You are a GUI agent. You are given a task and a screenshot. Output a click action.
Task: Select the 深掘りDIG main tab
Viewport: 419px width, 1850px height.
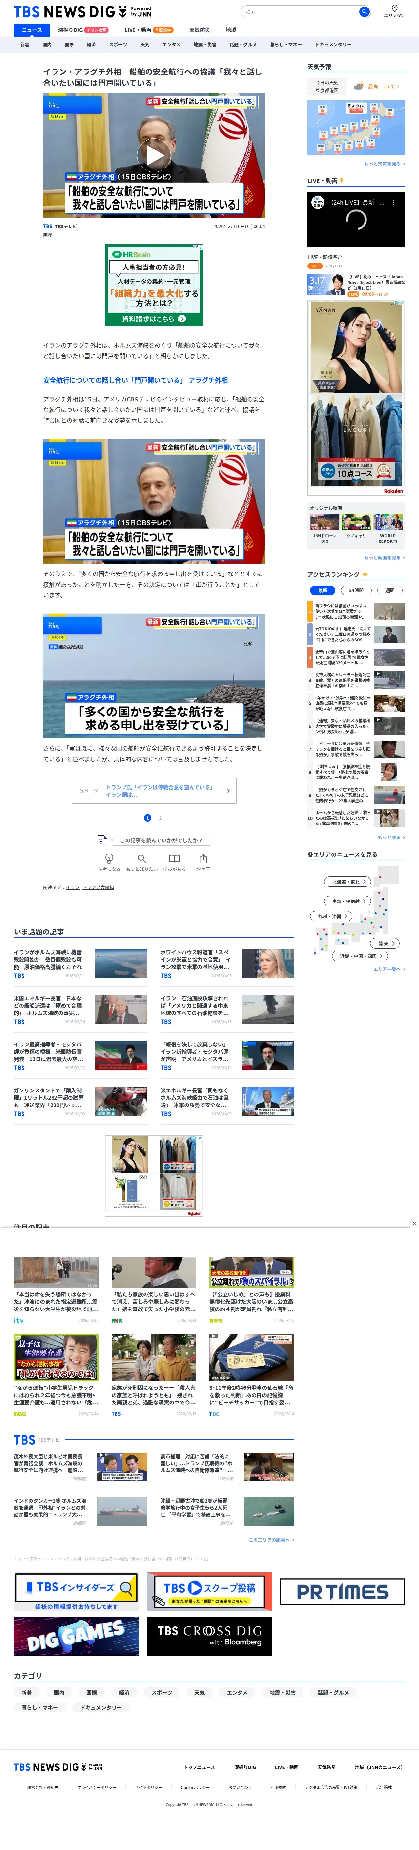pos(83,30)
